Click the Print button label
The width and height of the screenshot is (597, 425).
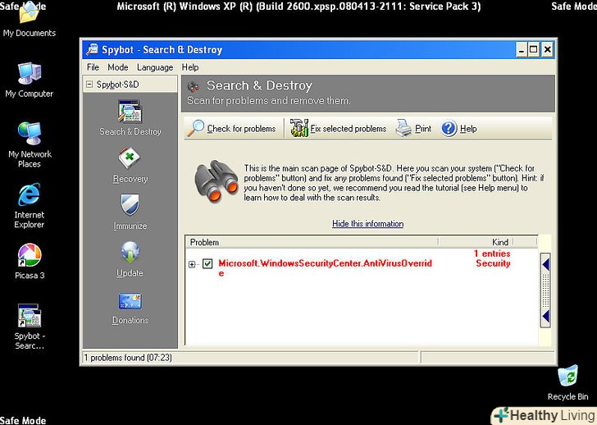pos(423,129)
